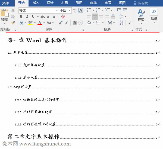
Task: Toggle Italic formatting
Action: (27, 17)
